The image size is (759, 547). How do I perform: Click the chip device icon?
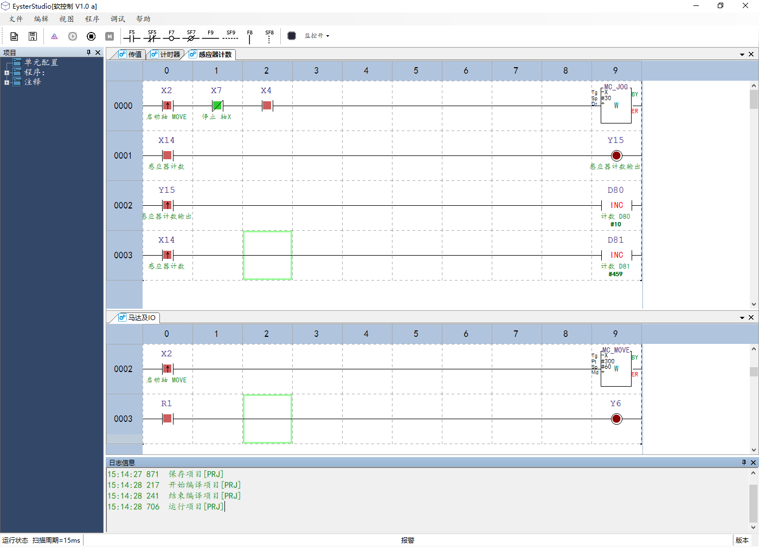[x=292, y=36]
